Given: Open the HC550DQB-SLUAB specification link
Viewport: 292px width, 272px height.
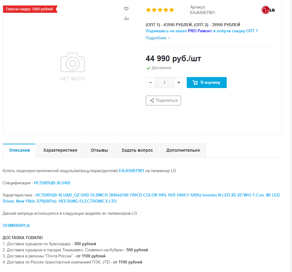Looking at the screenshot, I should (x=52, y=183).
